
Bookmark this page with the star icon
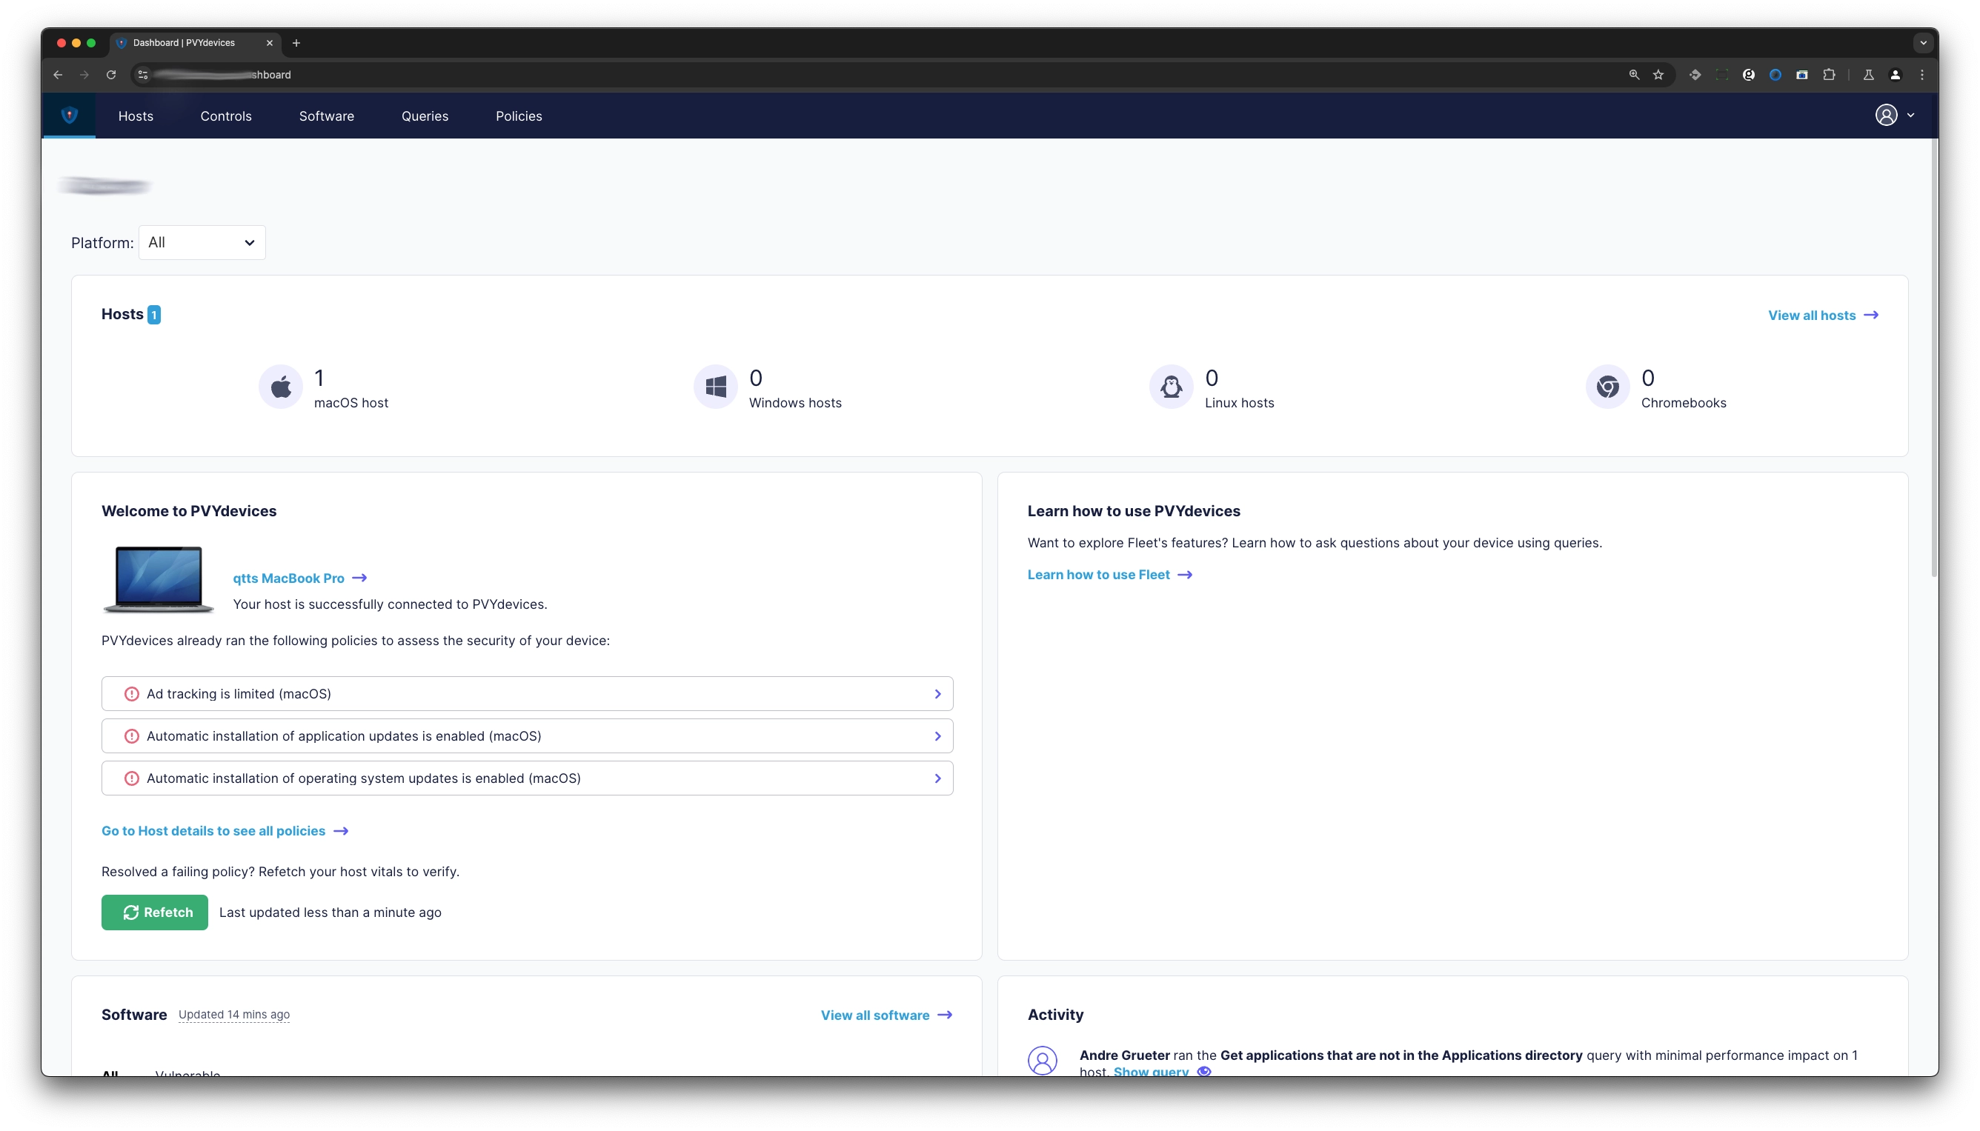pos(1658,75)
